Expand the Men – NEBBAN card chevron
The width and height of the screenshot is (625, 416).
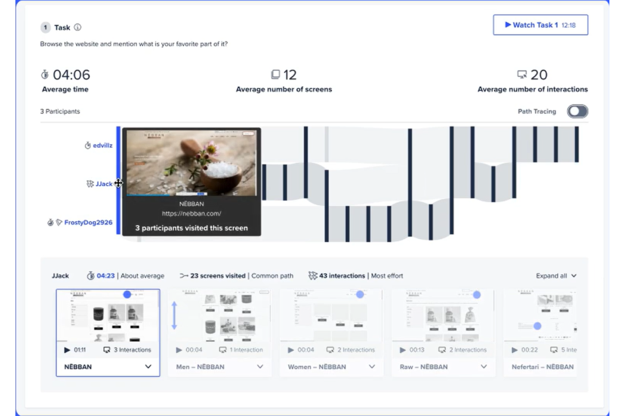260,367
